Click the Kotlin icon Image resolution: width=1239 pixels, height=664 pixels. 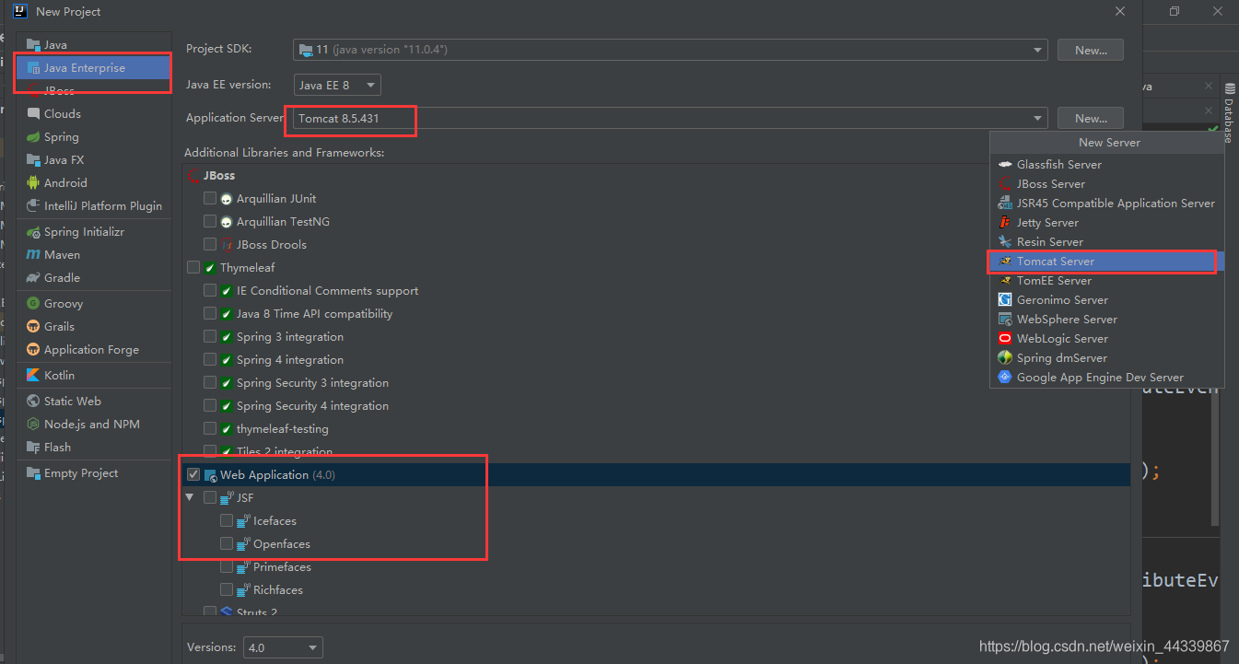(x=34, y=375)
